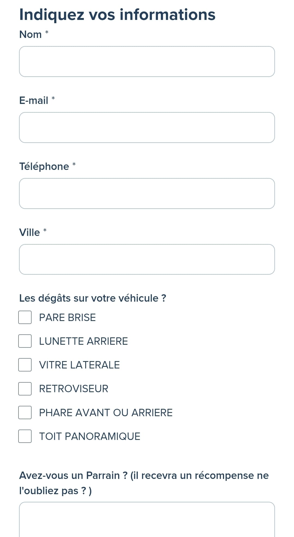Check the LUNETTE ARRIERE checkbox square
Image resolution: width=294 pixels, height=537 pixels.
coord(25,341)
